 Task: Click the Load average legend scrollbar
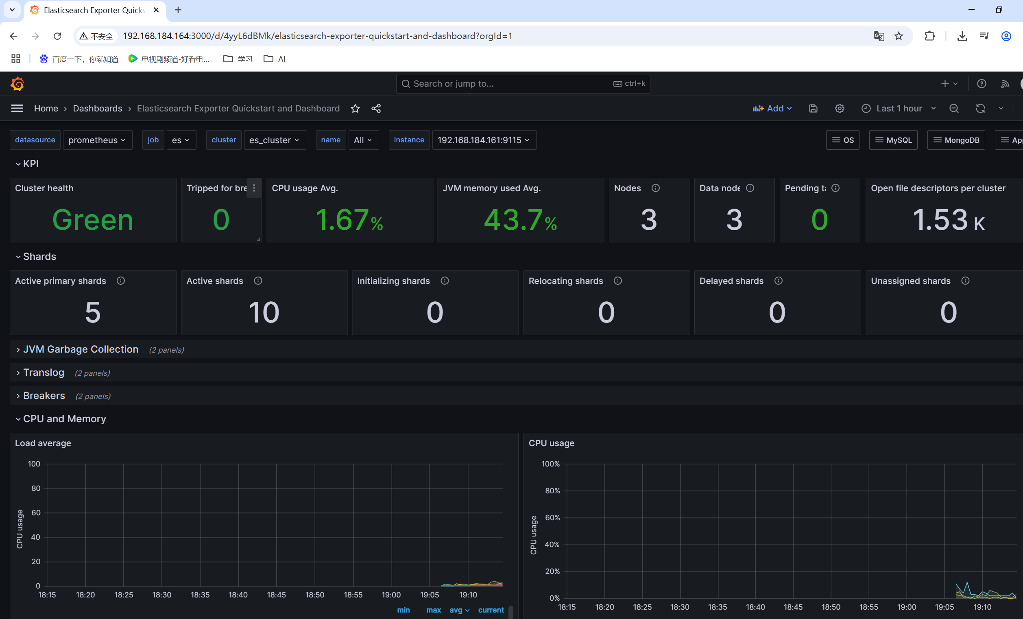pyautogui.click(x=510, y=612)
